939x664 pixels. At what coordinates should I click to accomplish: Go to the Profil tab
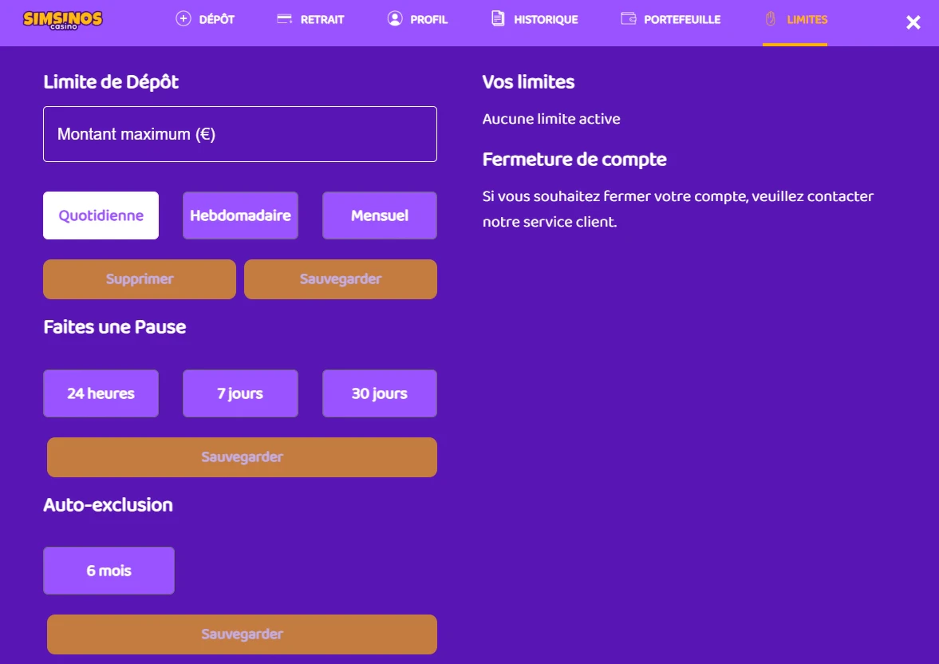tap(417, 19)
